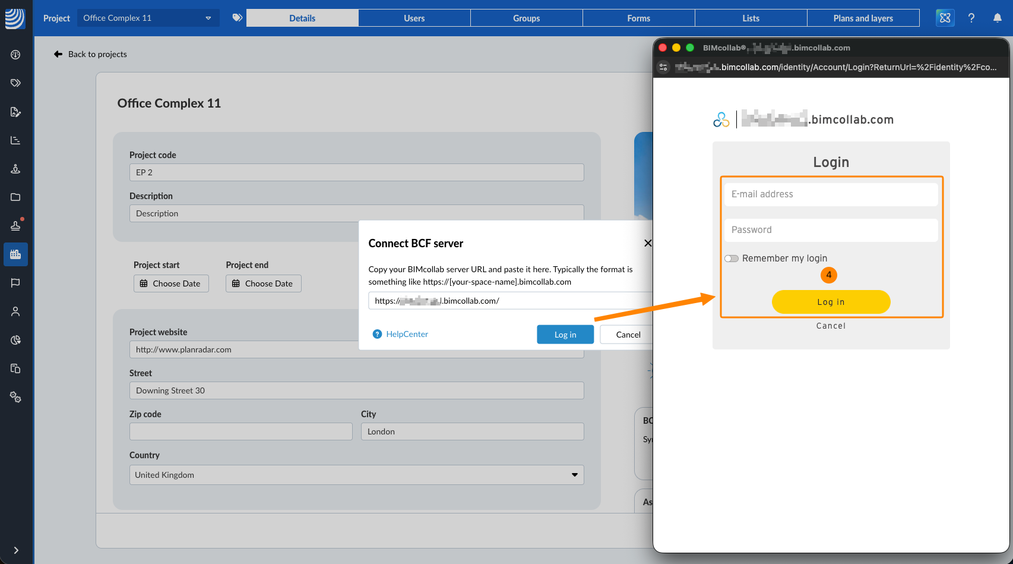The height and width of the screenshot is (564, 1013).
Task: Click the Description input field
Action: [x=357, y=213]
